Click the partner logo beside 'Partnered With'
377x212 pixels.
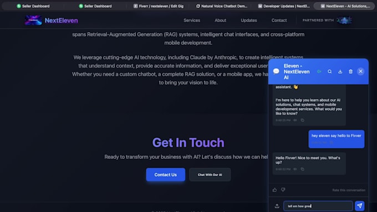click(x=344, y=20)
